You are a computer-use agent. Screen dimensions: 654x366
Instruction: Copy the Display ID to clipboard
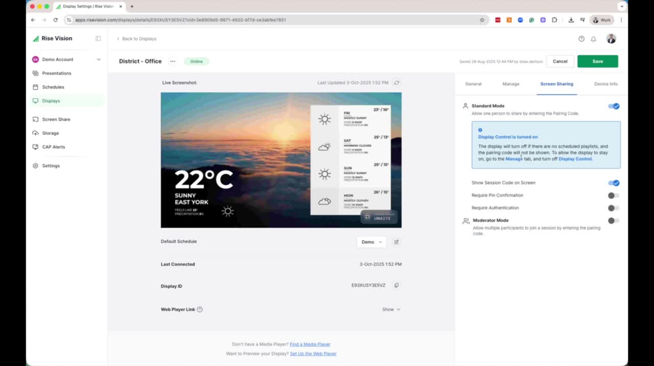(x=396, y=285)
